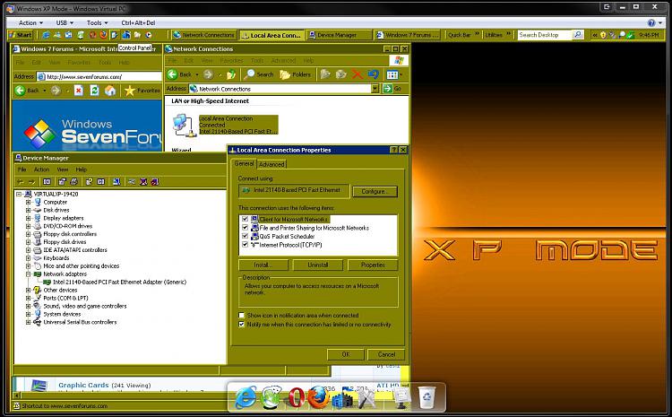Uncheck QoS Packet Scheduler
This screenshot has height=417, width=672.
pos(246,236)
